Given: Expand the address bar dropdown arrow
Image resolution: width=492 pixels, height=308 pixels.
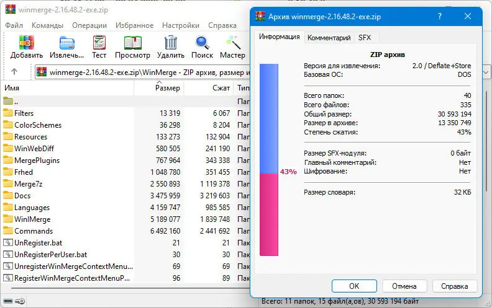Looking at the screenshot, I should pos(486,73).
